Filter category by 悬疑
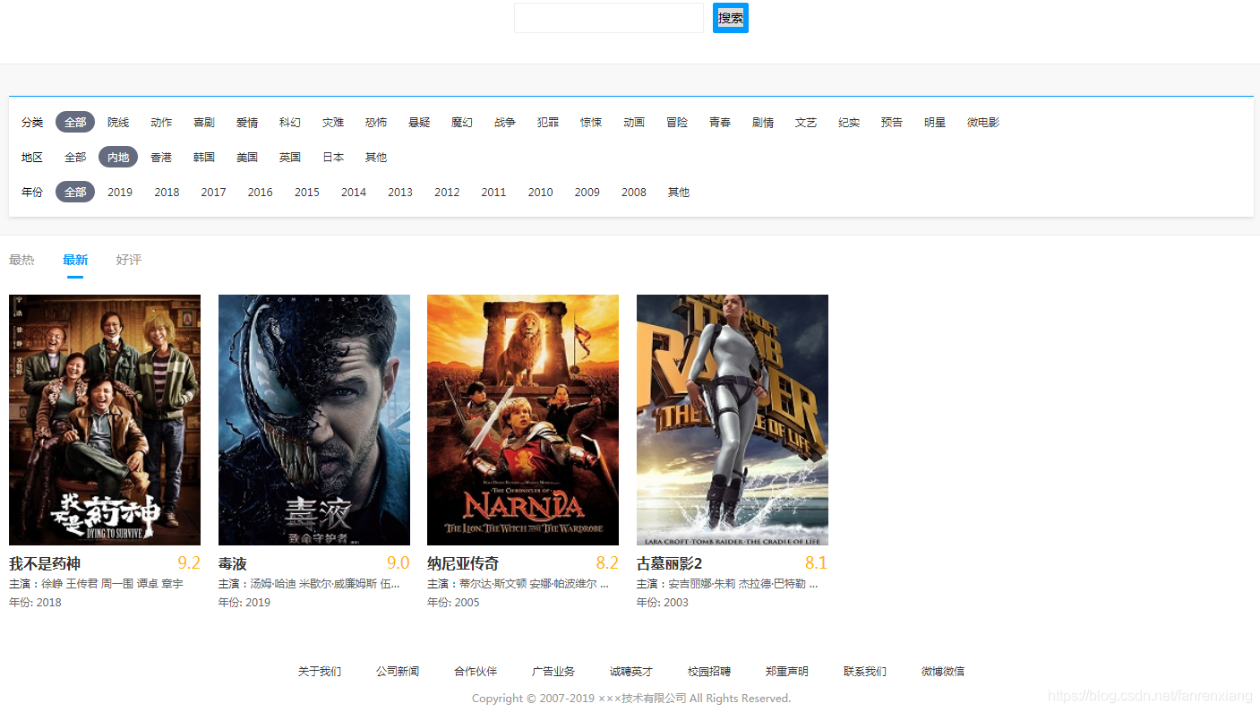Viewport: 1260px width, 712px height. (x=419, y=122)
